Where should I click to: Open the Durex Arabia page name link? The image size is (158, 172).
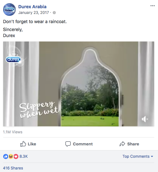[x=32, y=7]
